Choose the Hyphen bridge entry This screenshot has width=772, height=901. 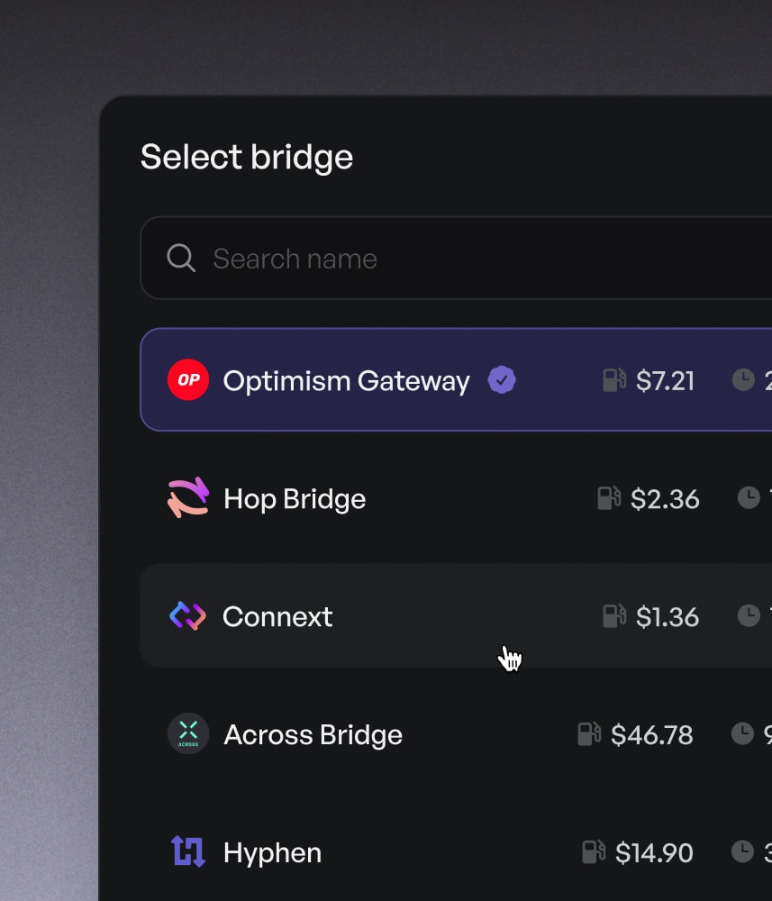(x=272, y=852)
